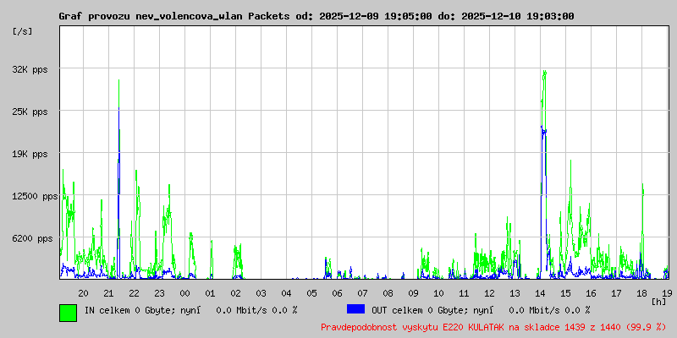Click the hour 06 axis label
The height and width of the screenshot is (338, 677).
pos(337,293)
